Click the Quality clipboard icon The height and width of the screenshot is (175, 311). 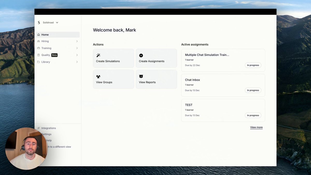pyautogui.click(x=39, y=55)
